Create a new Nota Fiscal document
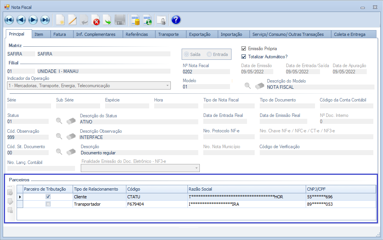 coord(60,20)
